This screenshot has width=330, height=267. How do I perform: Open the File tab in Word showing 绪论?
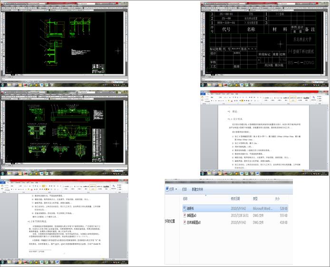203,94
